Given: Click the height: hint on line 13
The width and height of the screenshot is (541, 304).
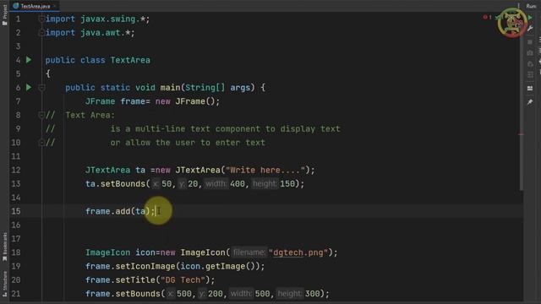Looking at the screenshot, I should pyautogui.click(x=265, y=184).
